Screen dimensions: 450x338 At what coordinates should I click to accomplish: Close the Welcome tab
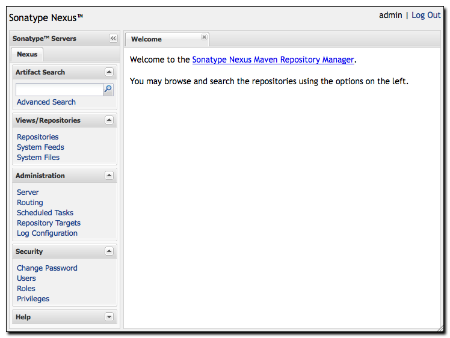pyautogui.click(x=204, y=37)
